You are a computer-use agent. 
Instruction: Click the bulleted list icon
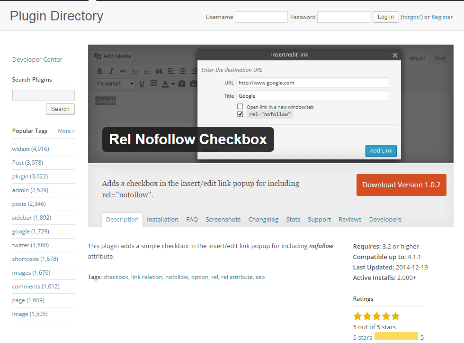135,71
